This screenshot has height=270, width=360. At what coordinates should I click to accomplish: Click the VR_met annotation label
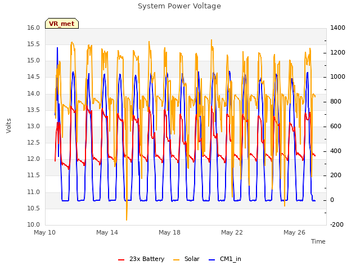click(x=62, y=24)
